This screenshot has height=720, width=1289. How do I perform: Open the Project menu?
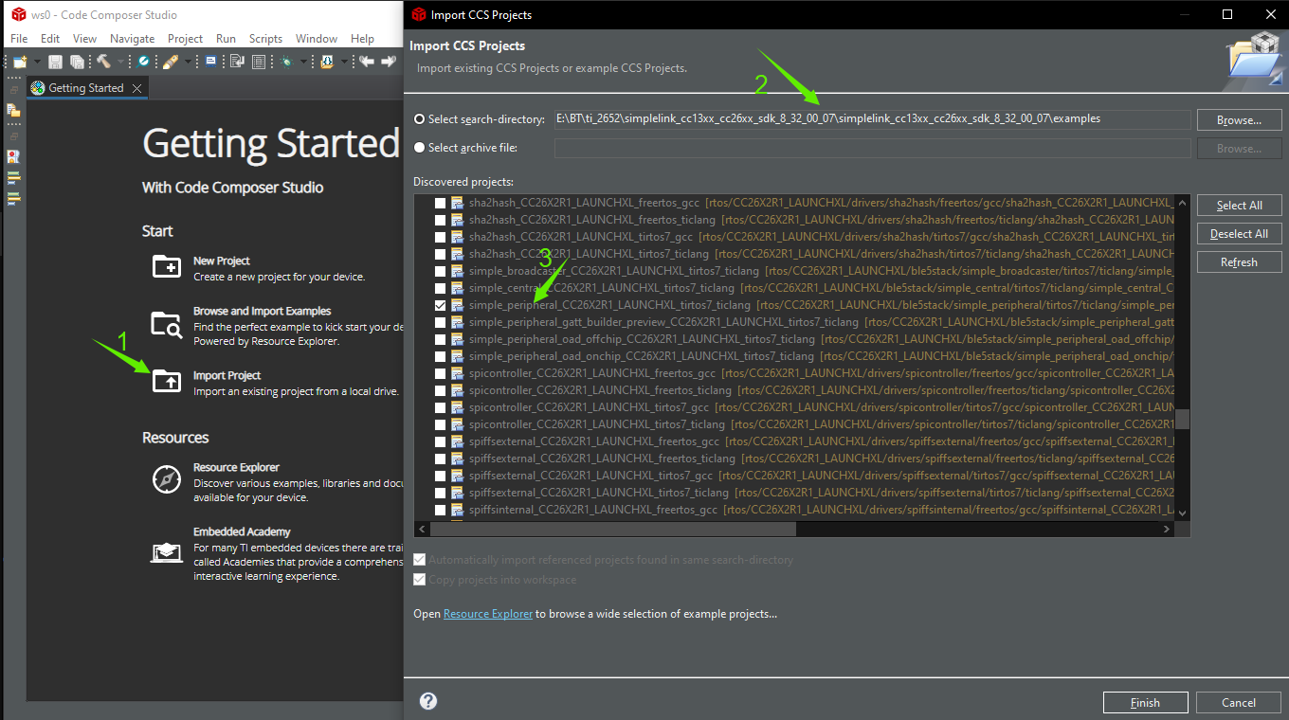[x=186, y=39]
